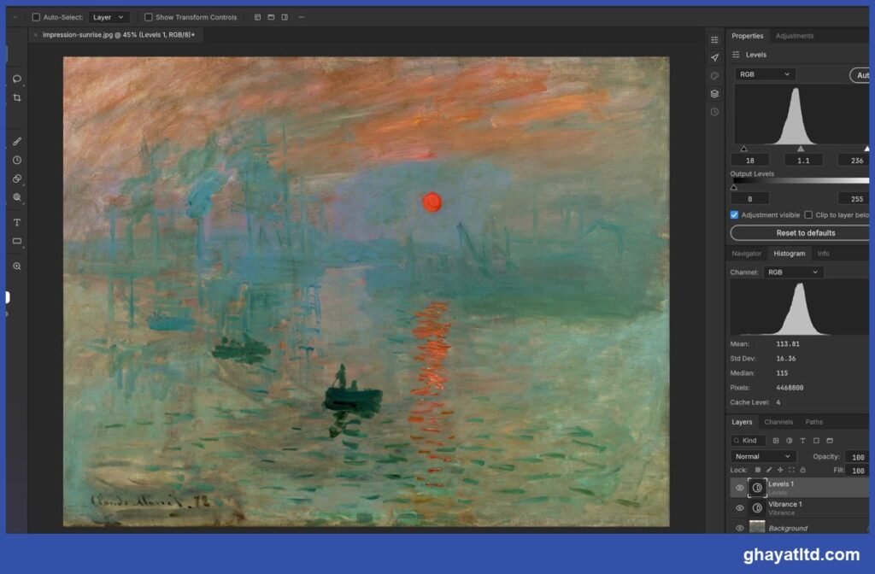Click third layout icon in options bar

[x=285, y=17]
